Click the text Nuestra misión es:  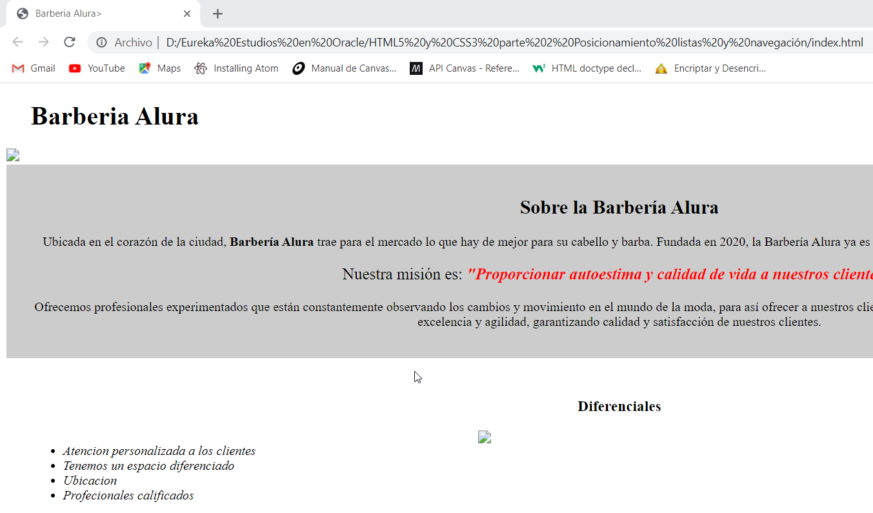[403, 274]
